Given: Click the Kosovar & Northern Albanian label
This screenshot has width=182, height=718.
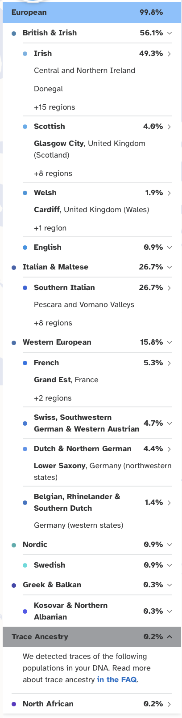Looking at the screenshot, I should pos(70,611).
